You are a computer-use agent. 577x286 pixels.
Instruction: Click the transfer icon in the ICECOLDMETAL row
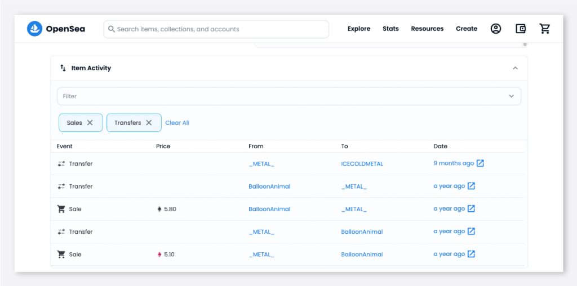(x=61, y=164)
